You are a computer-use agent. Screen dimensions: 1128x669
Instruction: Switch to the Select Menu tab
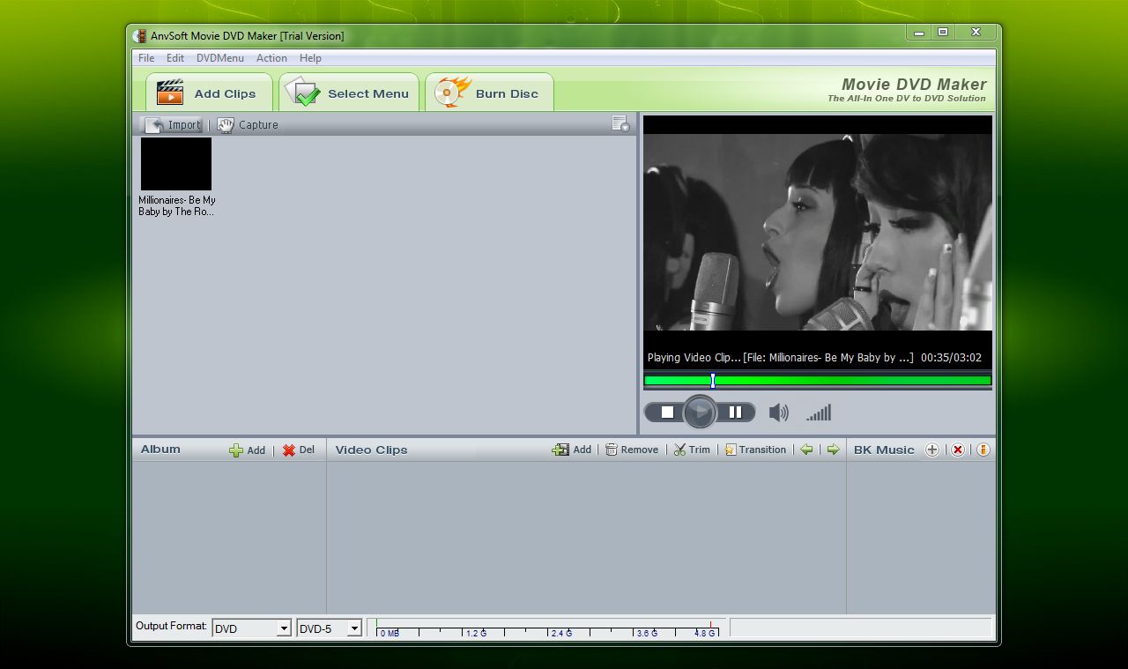click(349, 93)
